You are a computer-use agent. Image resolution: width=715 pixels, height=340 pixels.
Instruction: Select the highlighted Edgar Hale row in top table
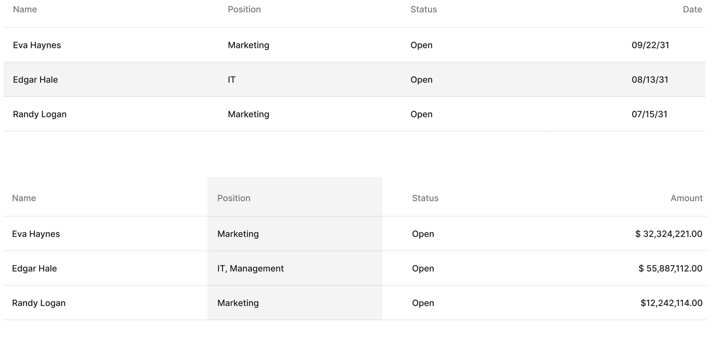(354, 79)
